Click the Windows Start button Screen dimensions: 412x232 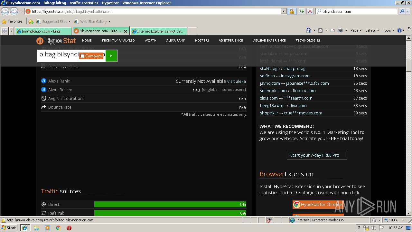pos(9,228)
